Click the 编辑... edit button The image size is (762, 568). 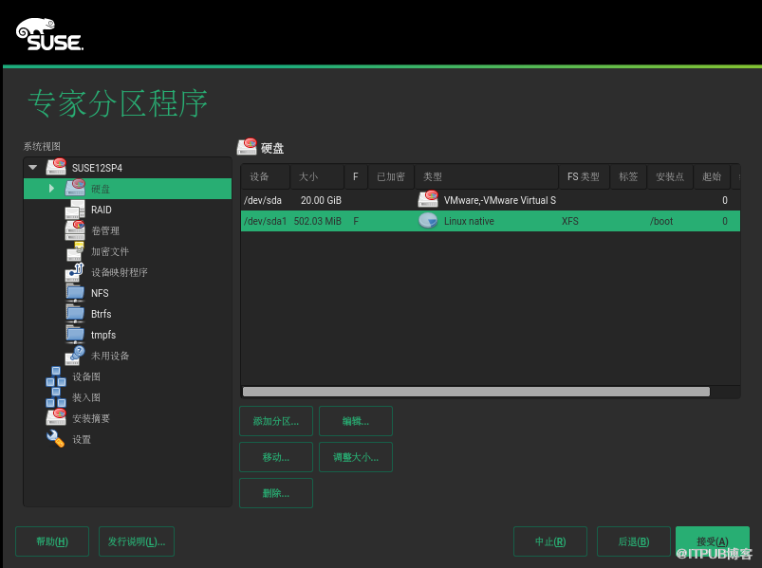(356, 421)
